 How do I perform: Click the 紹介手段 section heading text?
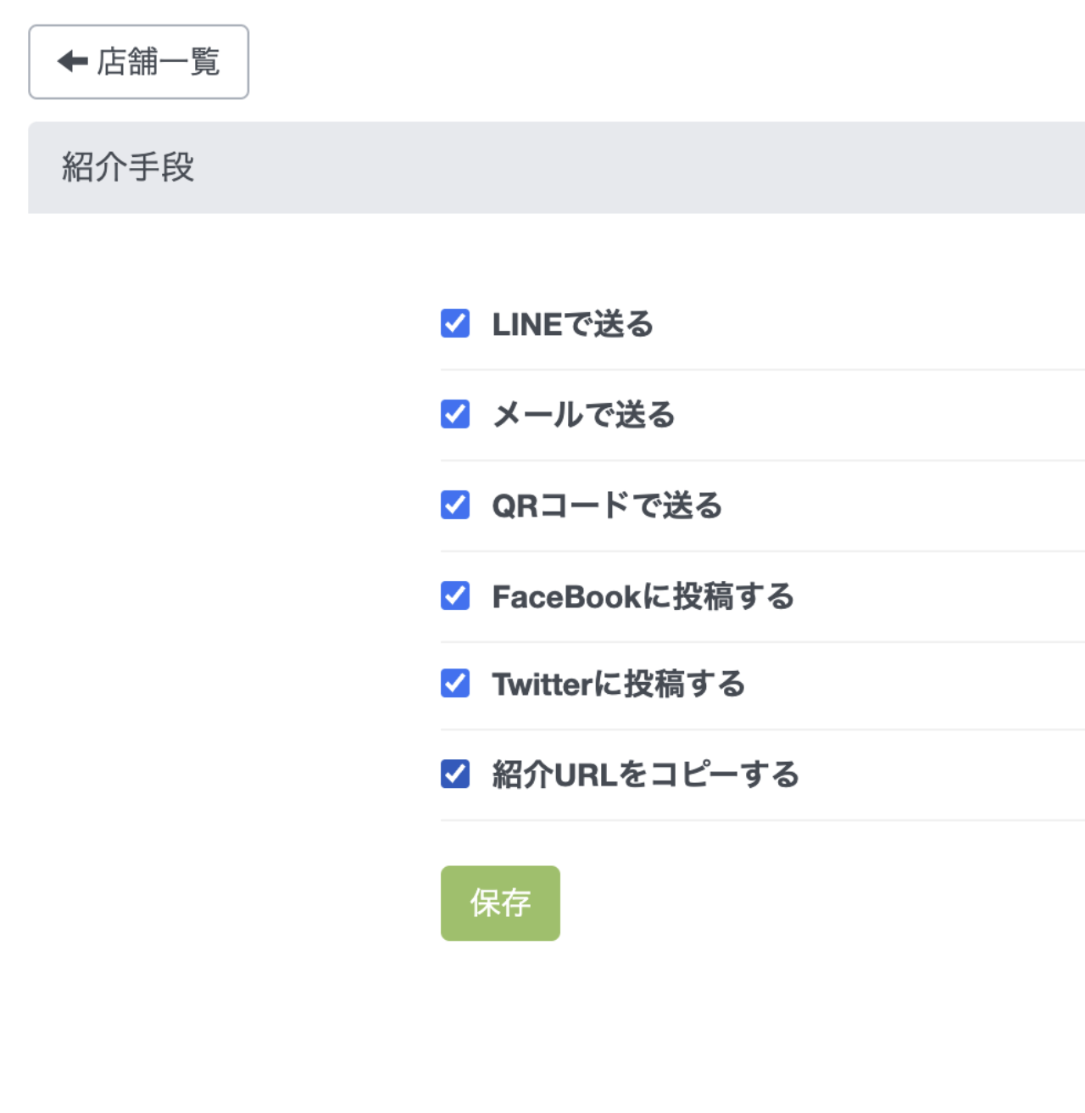[128, 167]
